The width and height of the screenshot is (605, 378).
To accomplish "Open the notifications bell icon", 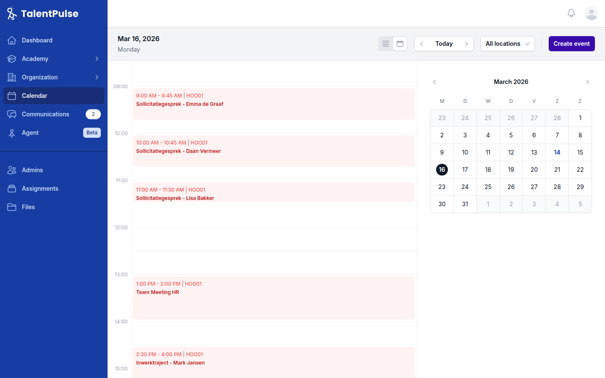I will click(571, 13).
